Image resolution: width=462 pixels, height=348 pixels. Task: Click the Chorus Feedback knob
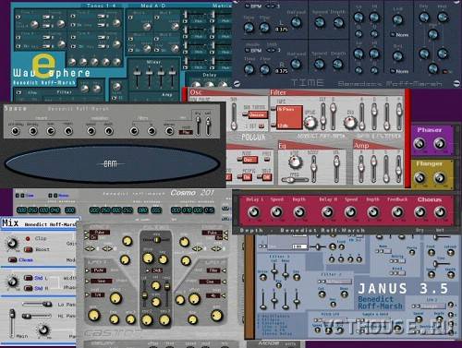coord(397,211)
